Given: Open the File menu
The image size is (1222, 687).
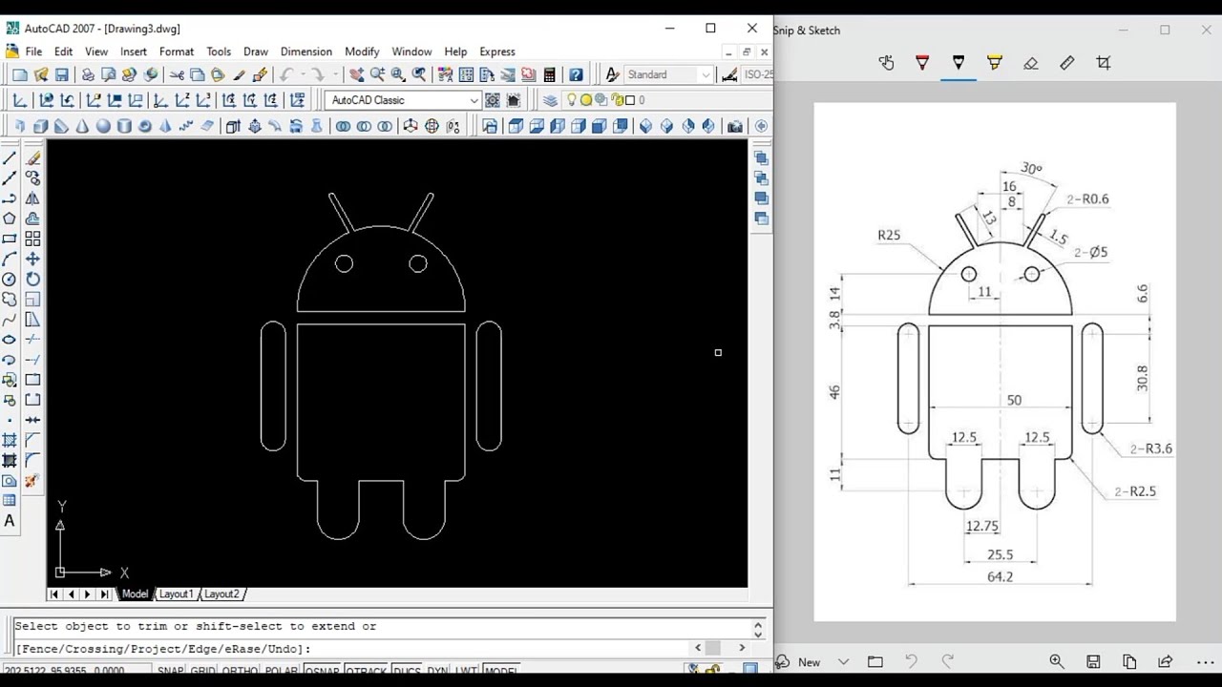Looking at the screenshot, I should [33, 52].
